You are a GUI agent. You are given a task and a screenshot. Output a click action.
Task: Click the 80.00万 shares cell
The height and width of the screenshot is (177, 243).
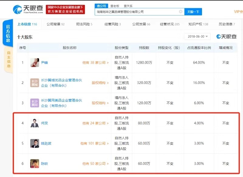[144, 123]
